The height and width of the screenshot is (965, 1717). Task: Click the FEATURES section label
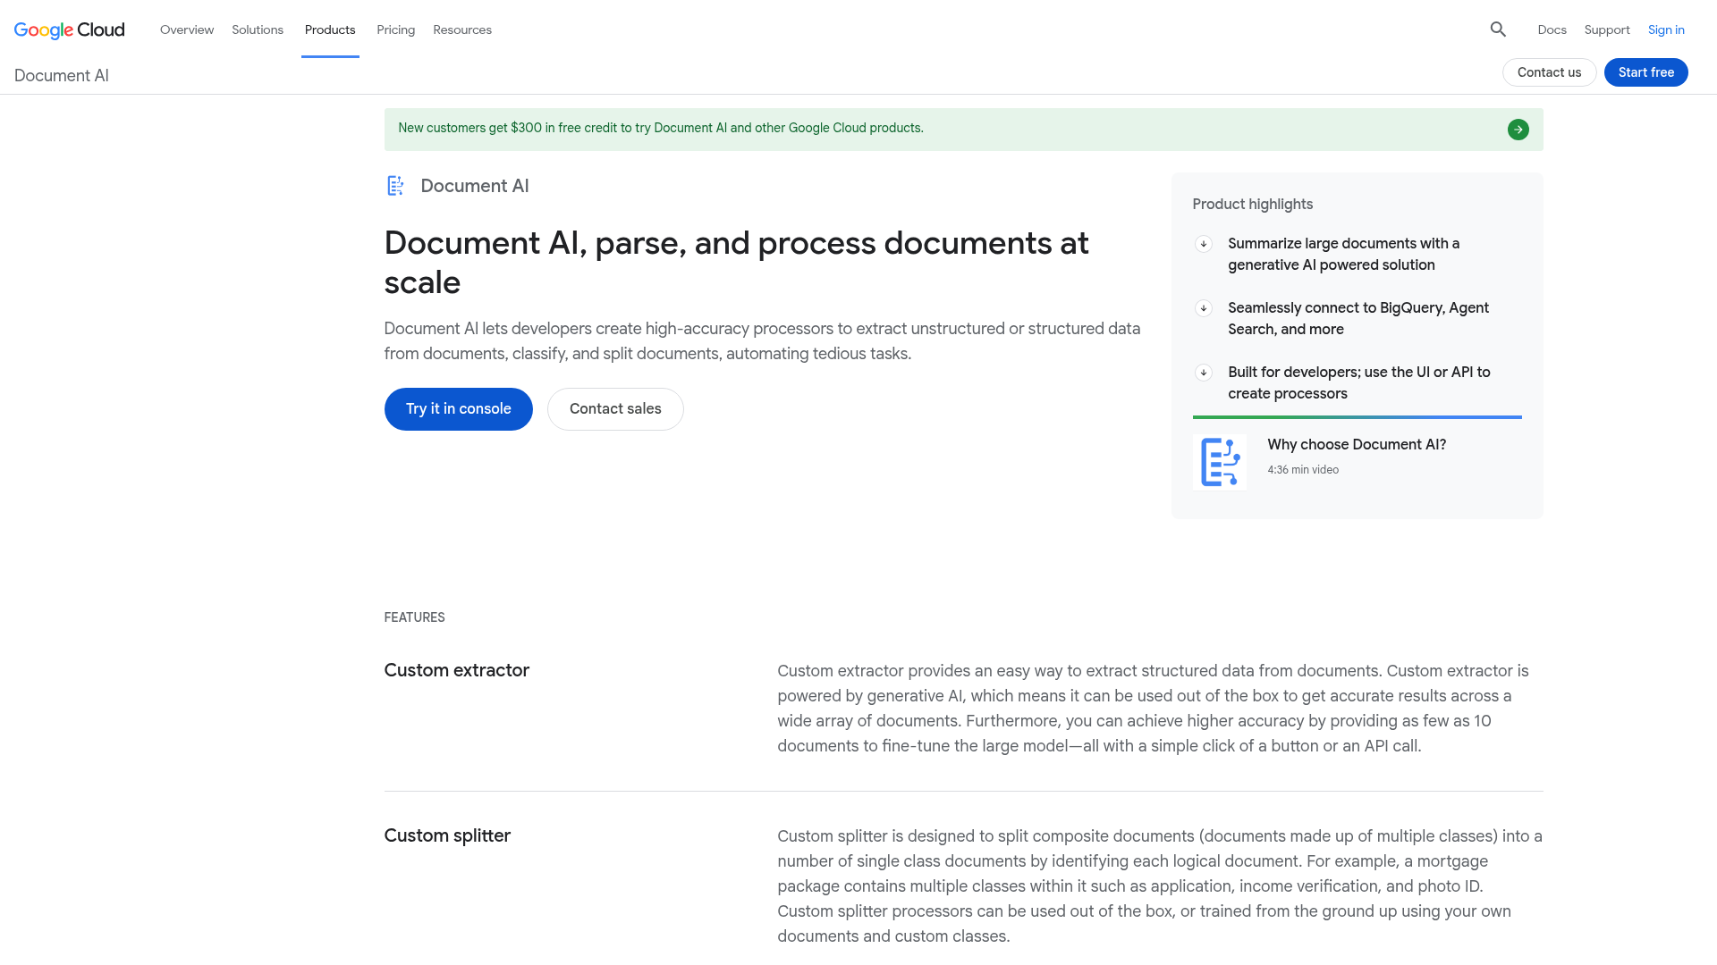(x=414, y=617)
